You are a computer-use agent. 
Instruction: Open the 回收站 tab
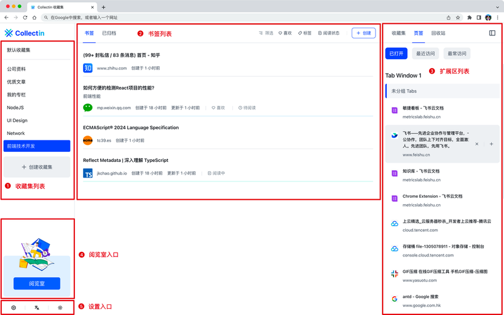(x=438, y=33)
